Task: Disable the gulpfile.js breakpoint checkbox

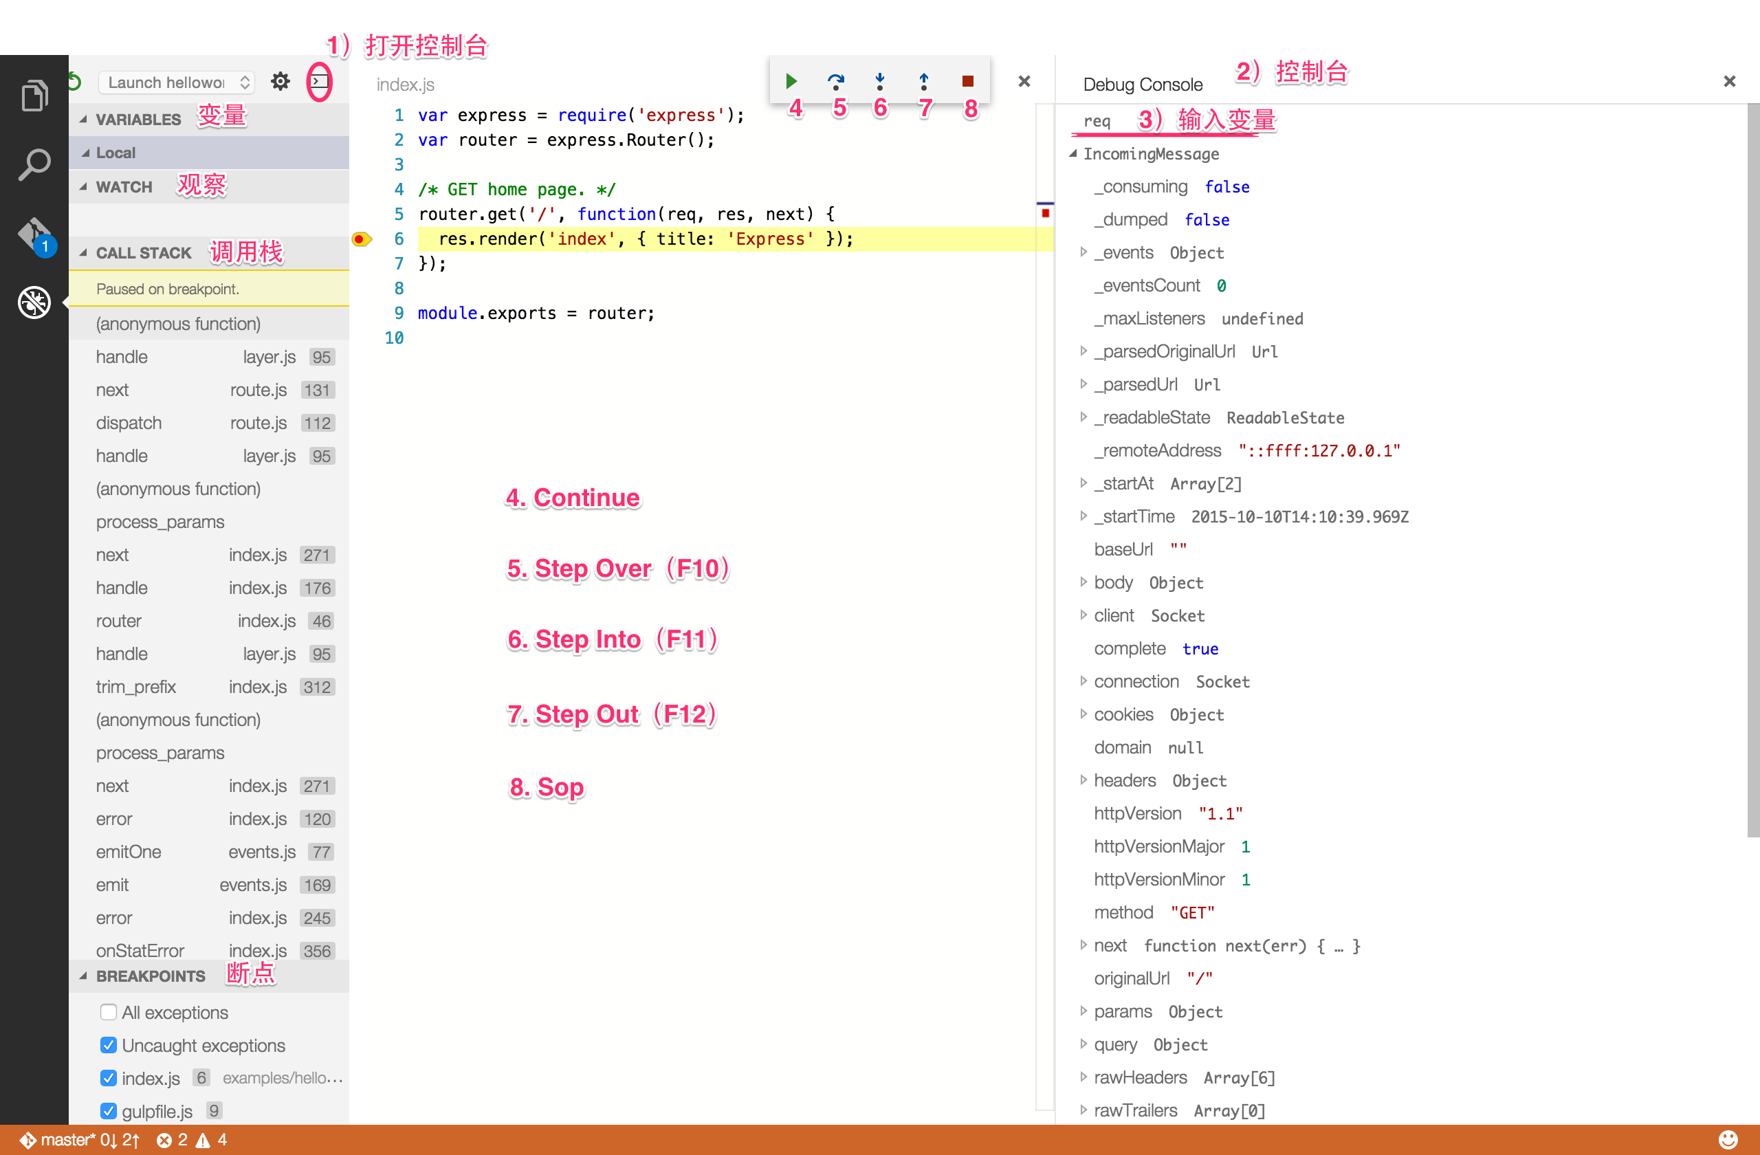Action: [x=108, y=1110]
